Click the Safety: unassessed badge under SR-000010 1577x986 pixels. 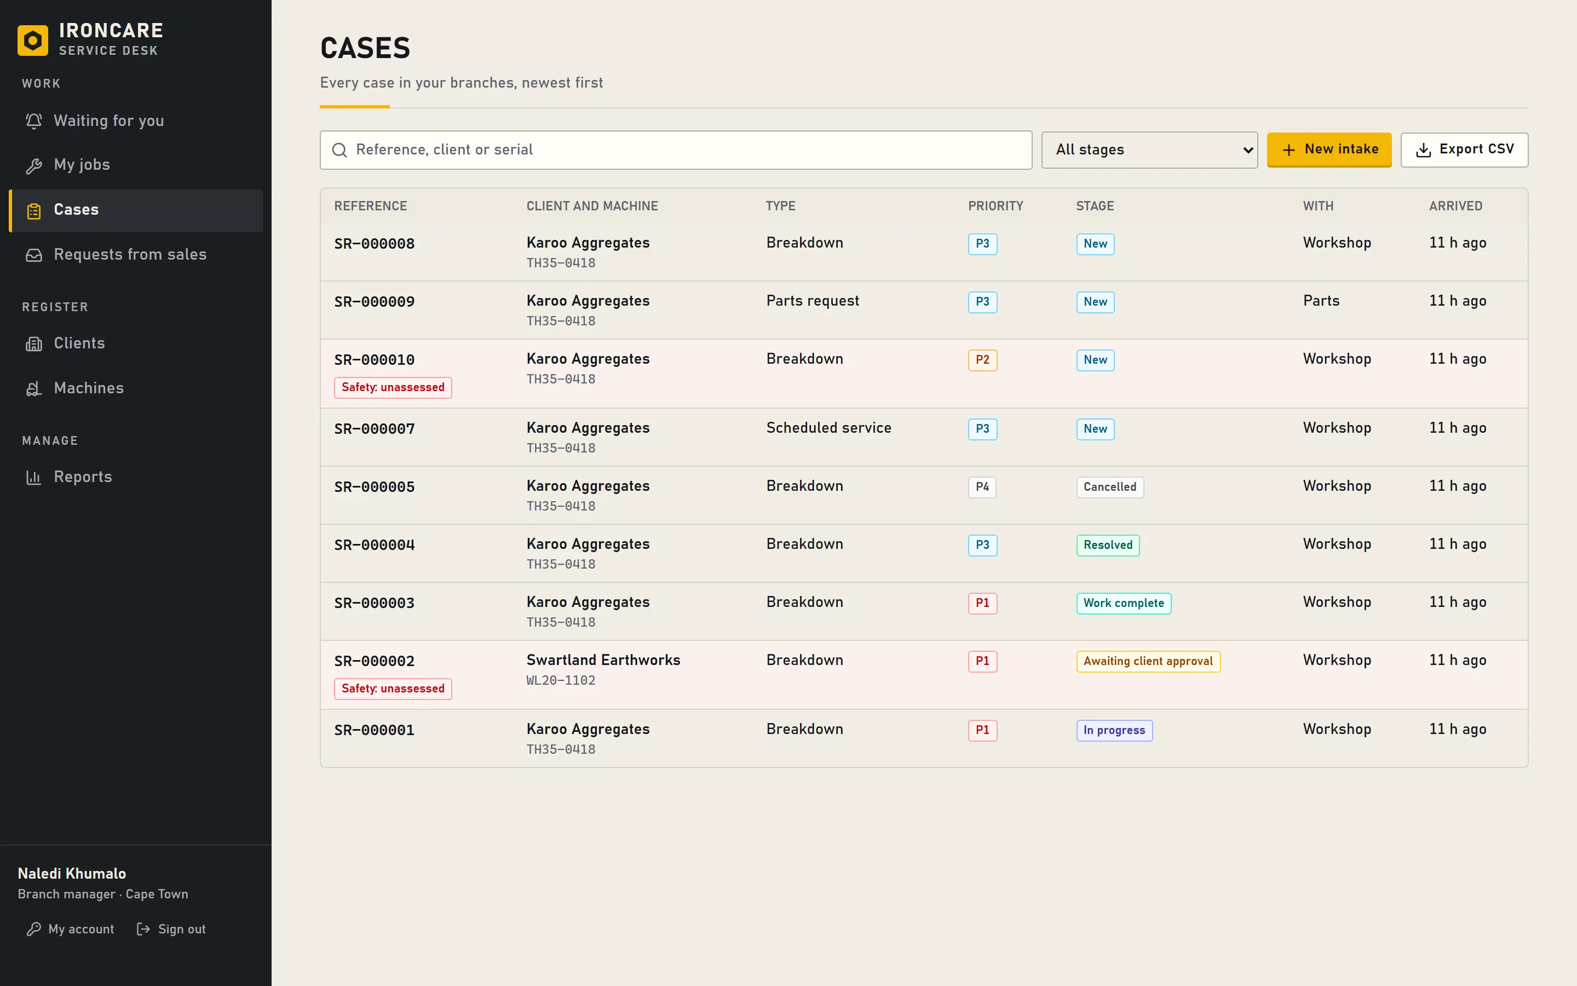393,387
